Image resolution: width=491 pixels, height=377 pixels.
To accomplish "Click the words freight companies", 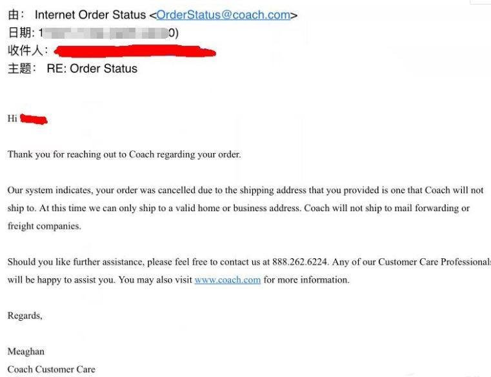I will [x=44, y=226].
